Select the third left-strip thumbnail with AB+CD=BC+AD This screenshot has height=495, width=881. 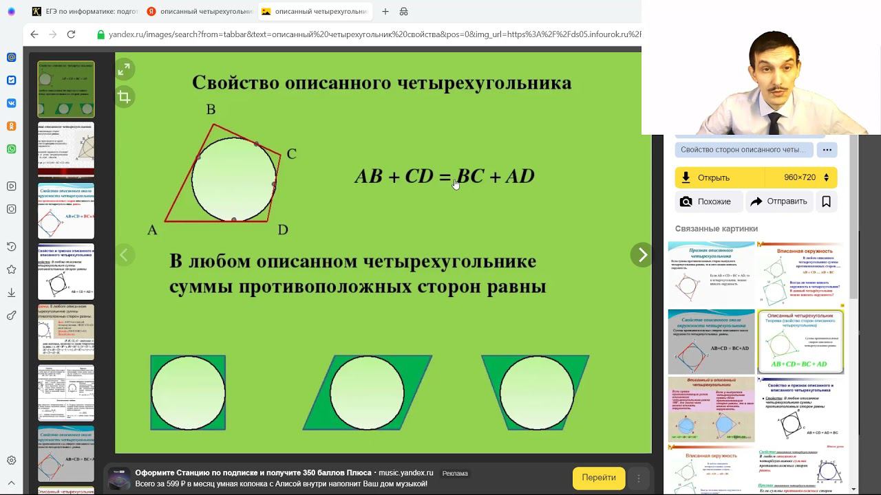(66, 211)
